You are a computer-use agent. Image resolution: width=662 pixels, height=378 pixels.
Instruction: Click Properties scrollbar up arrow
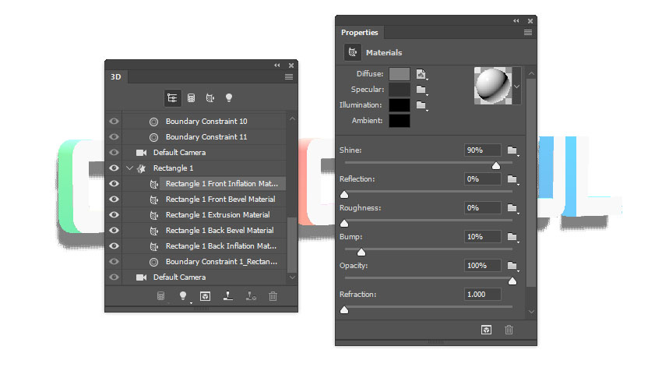point(531,73)
